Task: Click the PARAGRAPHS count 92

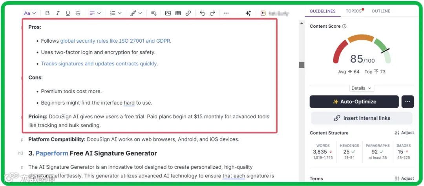Action: click(x=375, y=152)
